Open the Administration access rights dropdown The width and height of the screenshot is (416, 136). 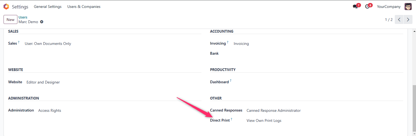pyautogui.click(x=50, y=110)
